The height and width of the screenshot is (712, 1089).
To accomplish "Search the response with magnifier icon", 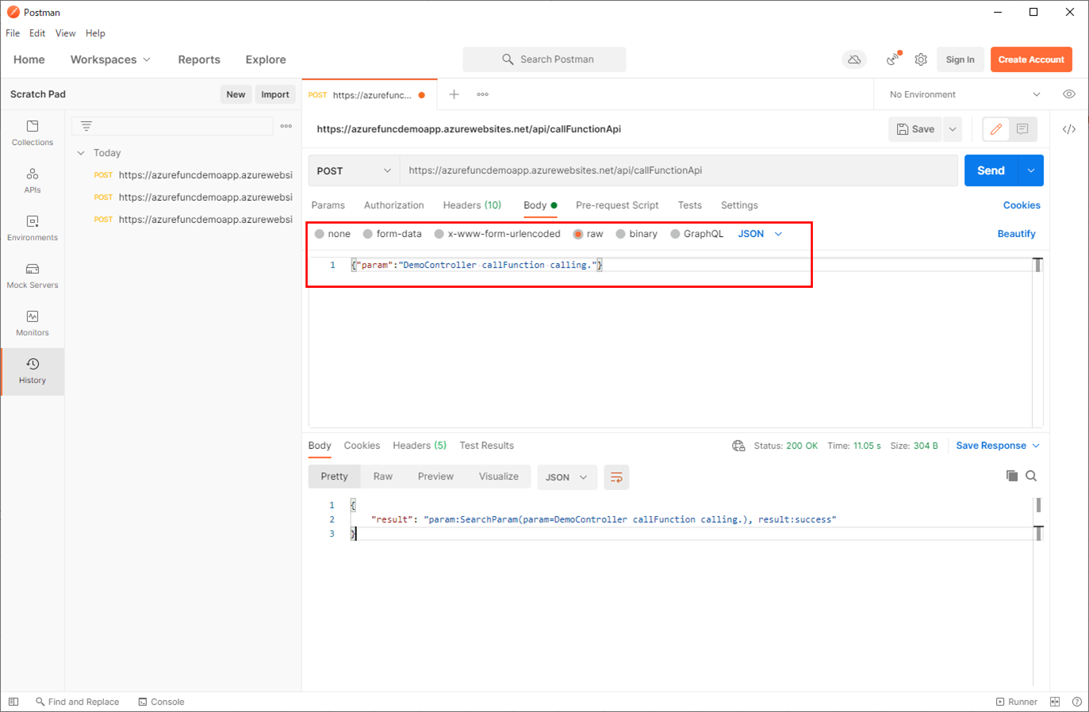I will [1031, 476].
